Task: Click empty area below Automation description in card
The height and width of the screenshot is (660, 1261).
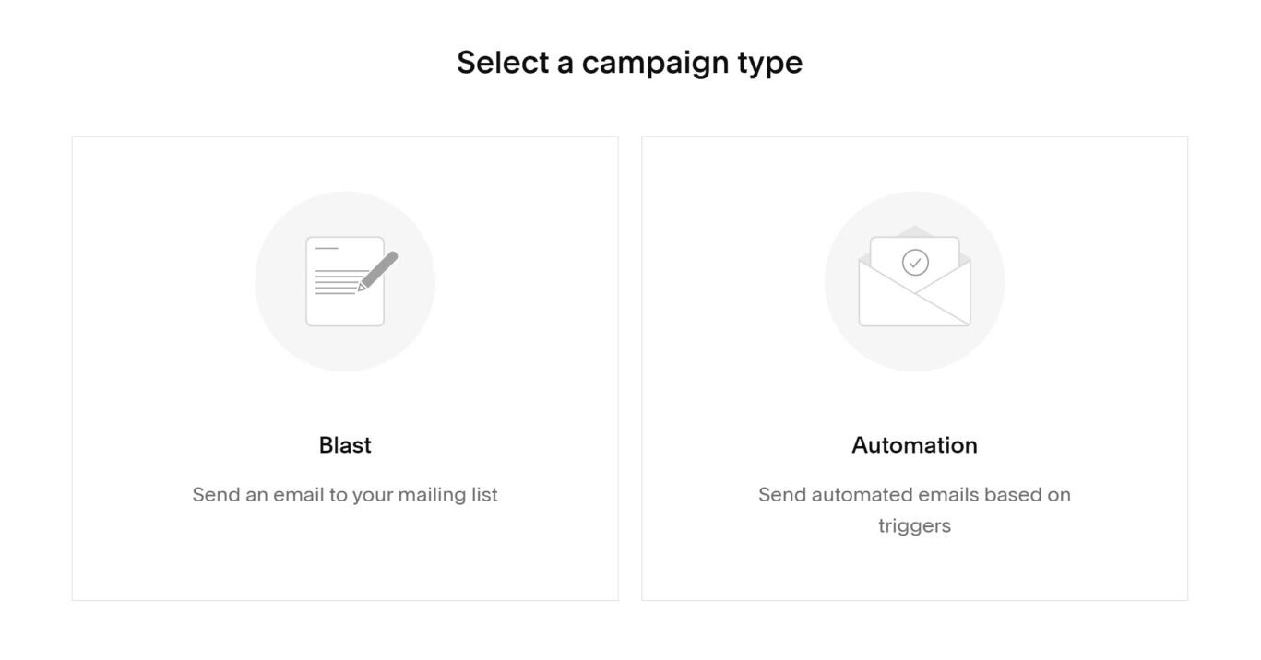Action: point(914,572)
